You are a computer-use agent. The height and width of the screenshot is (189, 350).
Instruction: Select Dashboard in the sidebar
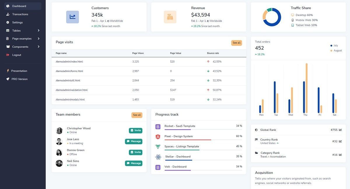click(x=19, y=6)
